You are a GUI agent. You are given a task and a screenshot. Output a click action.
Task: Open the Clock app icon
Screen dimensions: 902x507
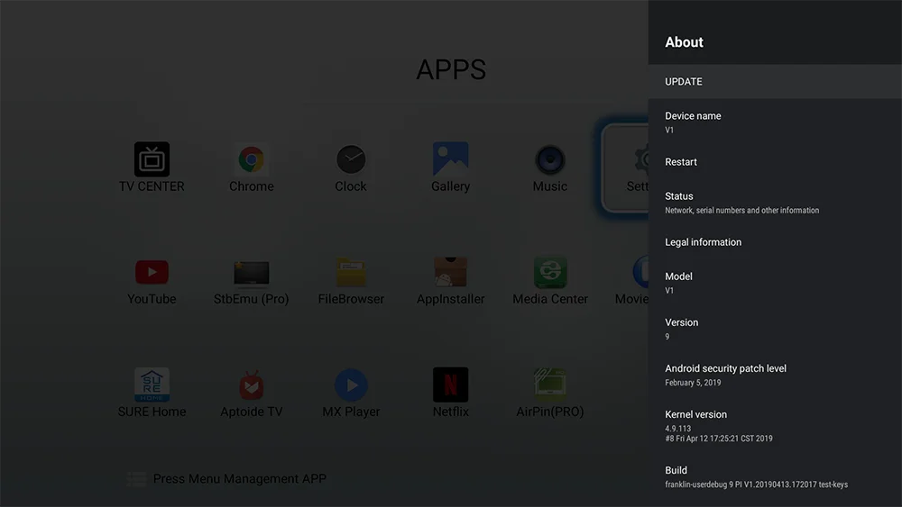click(351, 159)
